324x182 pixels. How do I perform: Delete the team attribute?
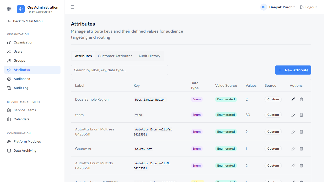tap(301, 115)
